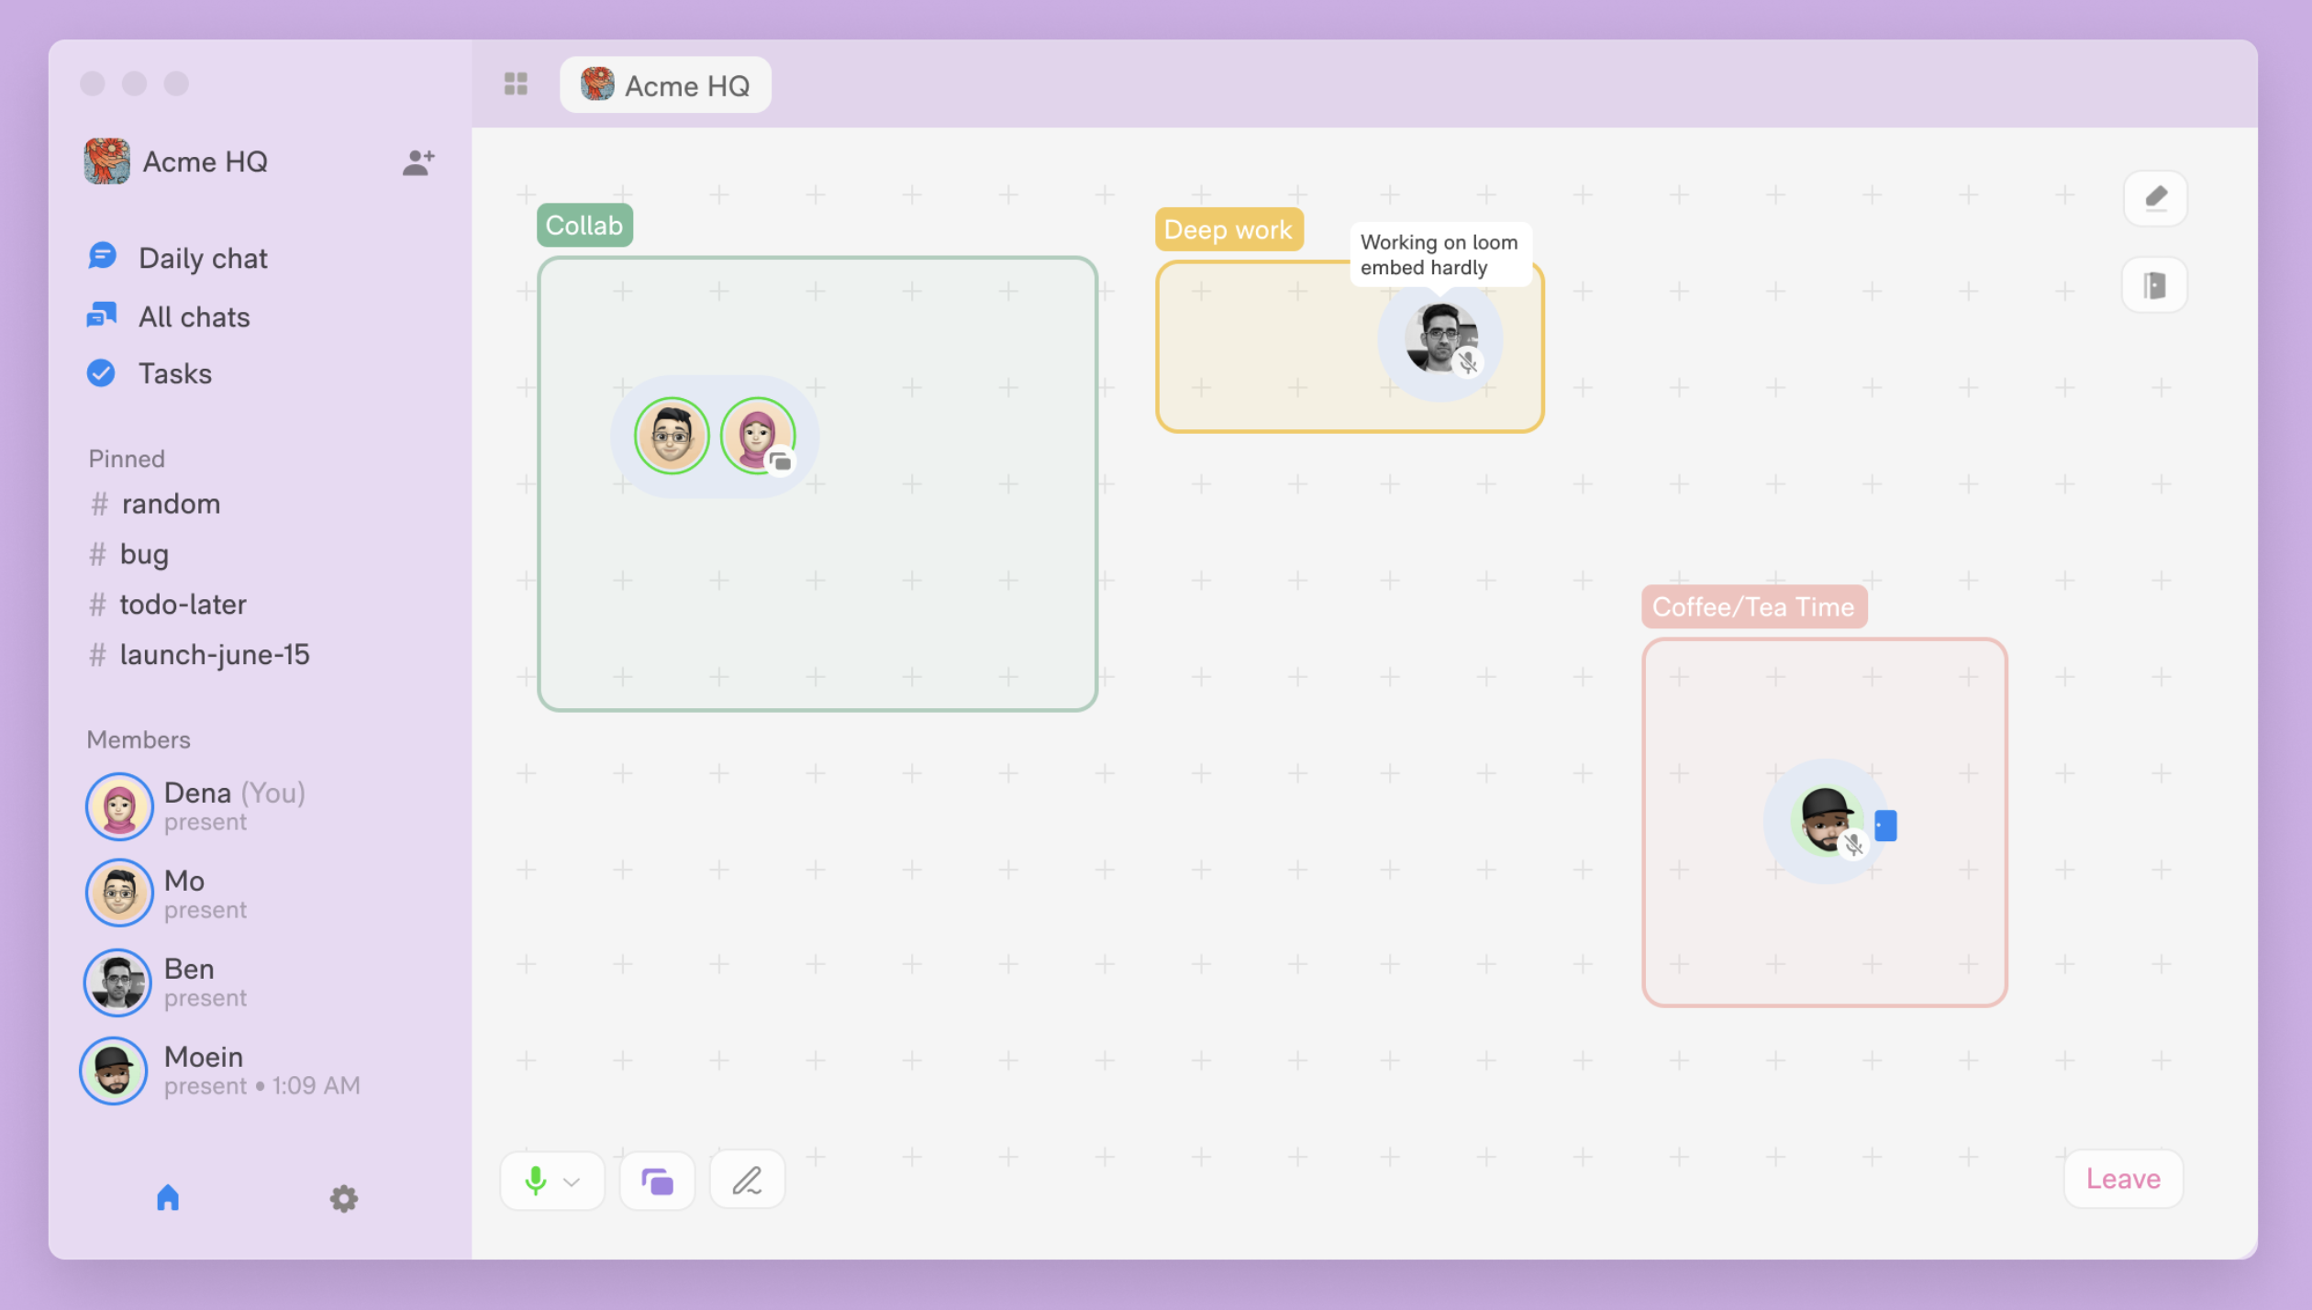Select the draw pen tool
2312x1310 pixels.
(x=747, y=1181)
